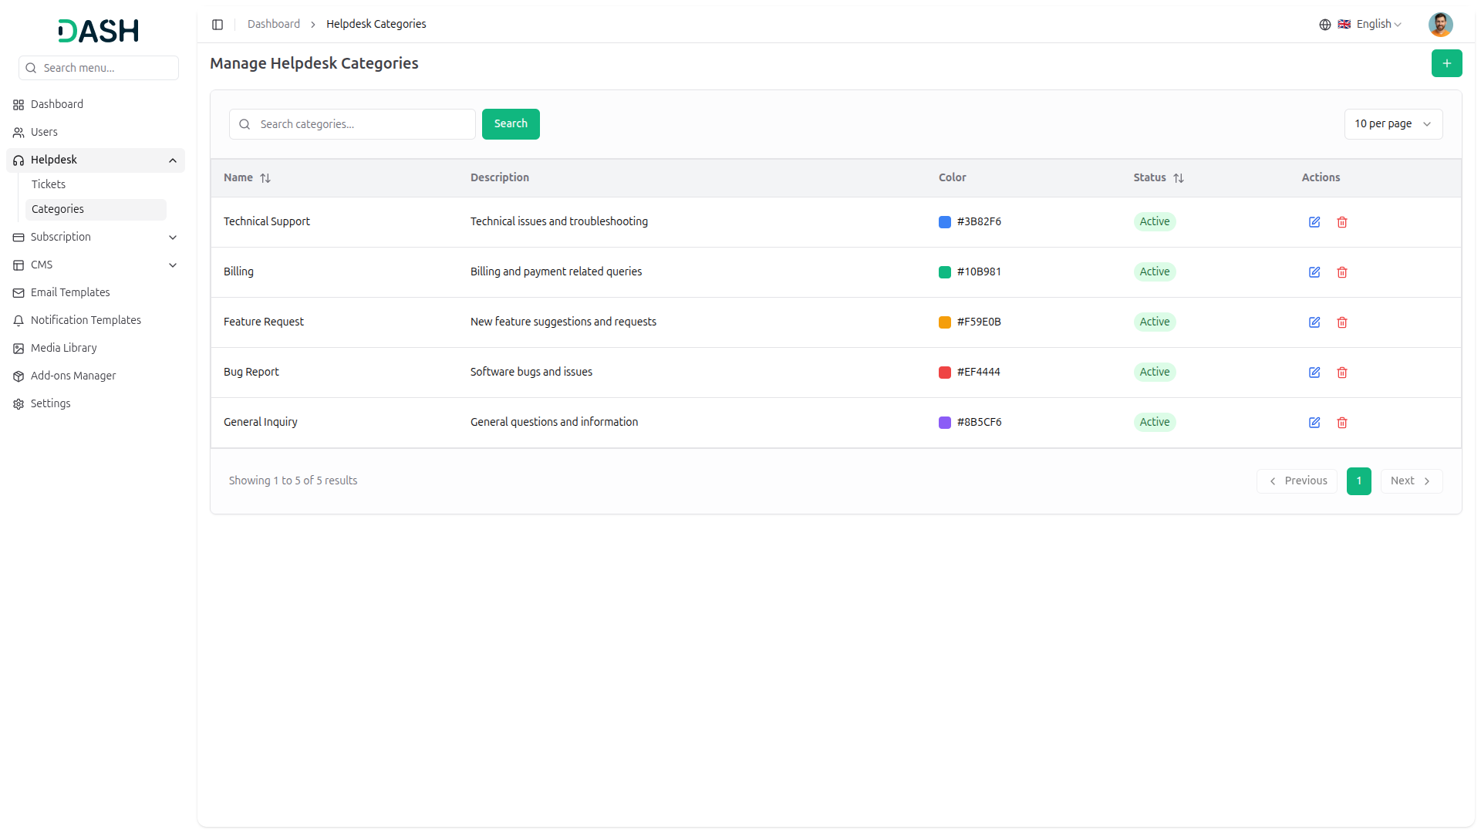Edit the Technical Support category
The width and height of the screenshot is (1481, 833).
click(x=1314, y=222)
